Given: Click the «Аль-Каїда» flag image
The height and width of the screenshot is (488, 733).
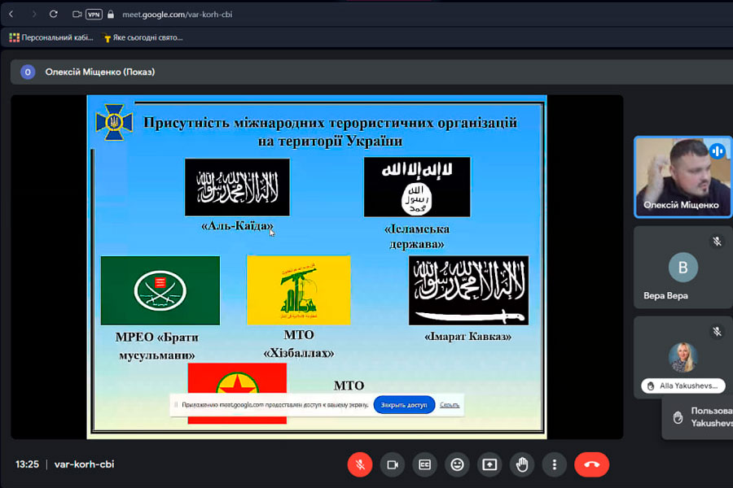Looking at the screenshot, I should [x=237, y=187].
